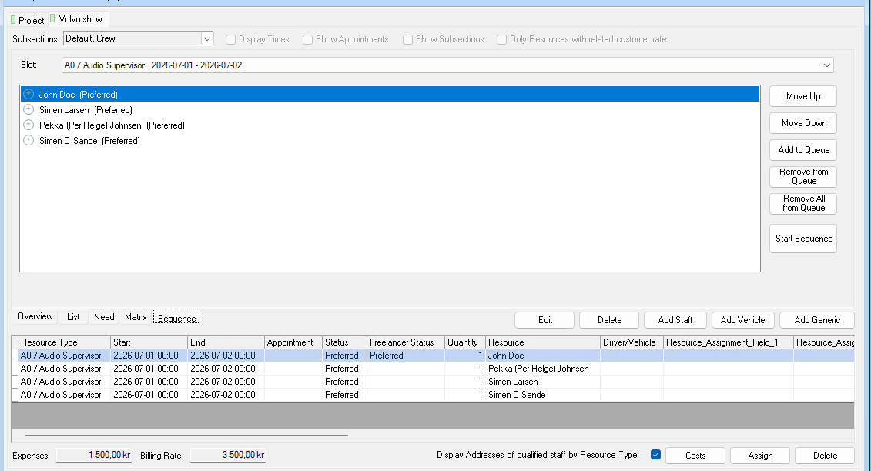The height and width of the screenshot is (471, 871).
Task: Click the Add Vehicle button
Action: (x=742, y=320)
